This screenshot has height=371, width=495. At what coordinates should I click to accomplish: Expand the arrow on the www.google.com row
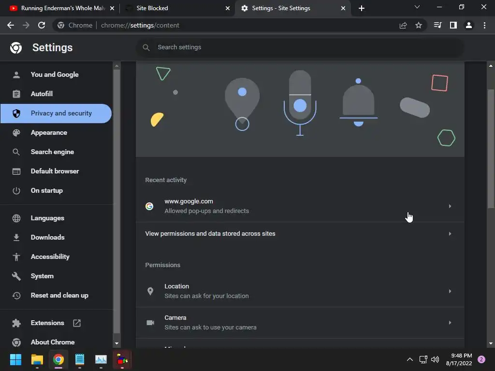(450, 206)
